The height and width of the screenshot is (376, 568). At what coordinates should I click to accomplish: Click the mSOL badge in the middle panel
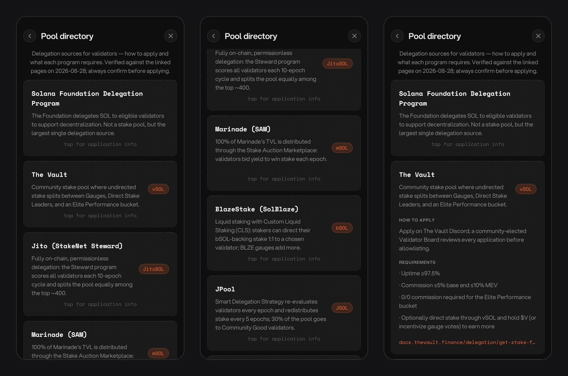pos(342,148)
